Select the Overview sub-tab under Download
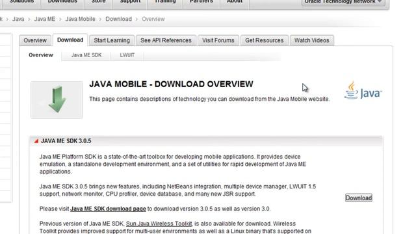The image size is (416, 234). click(x=41, y=55)
